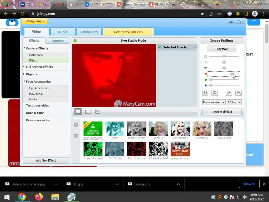This screenshot has height=202, width=269.
Task: Switch to the Studio Pro tab
Action: click(x=89, y=32)
